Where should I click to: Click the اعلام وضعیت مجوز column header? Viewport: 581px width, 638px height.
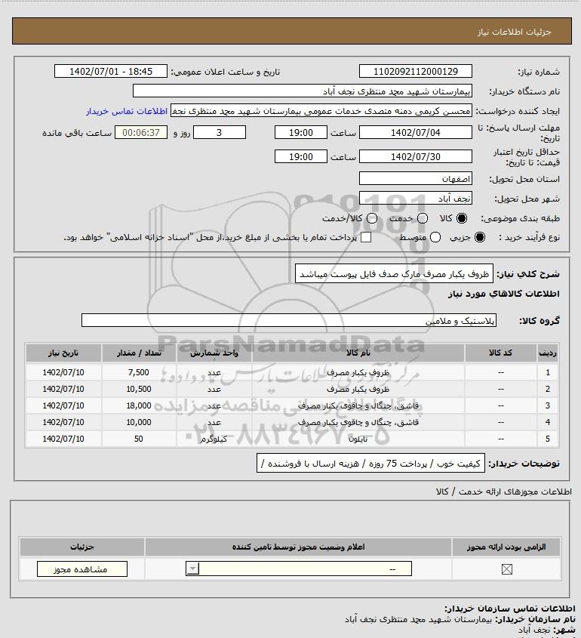[299, 547]
